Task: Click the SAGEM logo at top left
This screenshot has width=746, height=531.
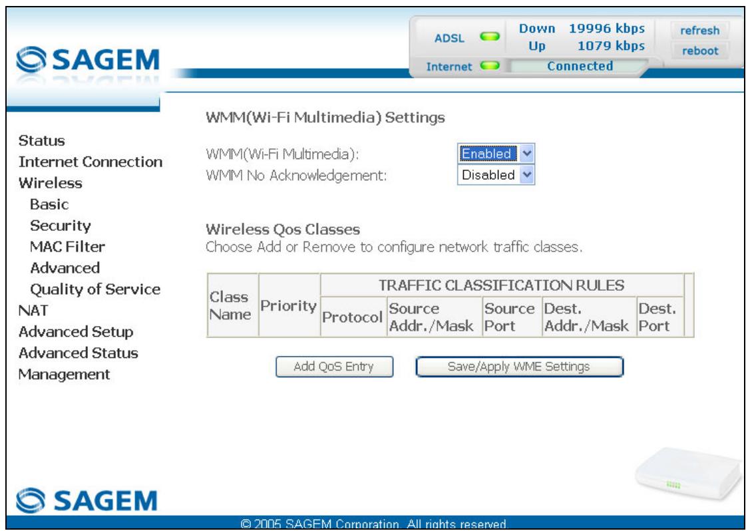Action: [x=88, y=59]
